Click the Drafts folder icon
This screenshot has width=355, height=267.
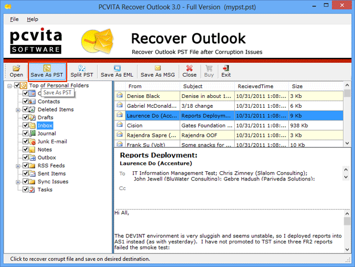pos(32,117)
